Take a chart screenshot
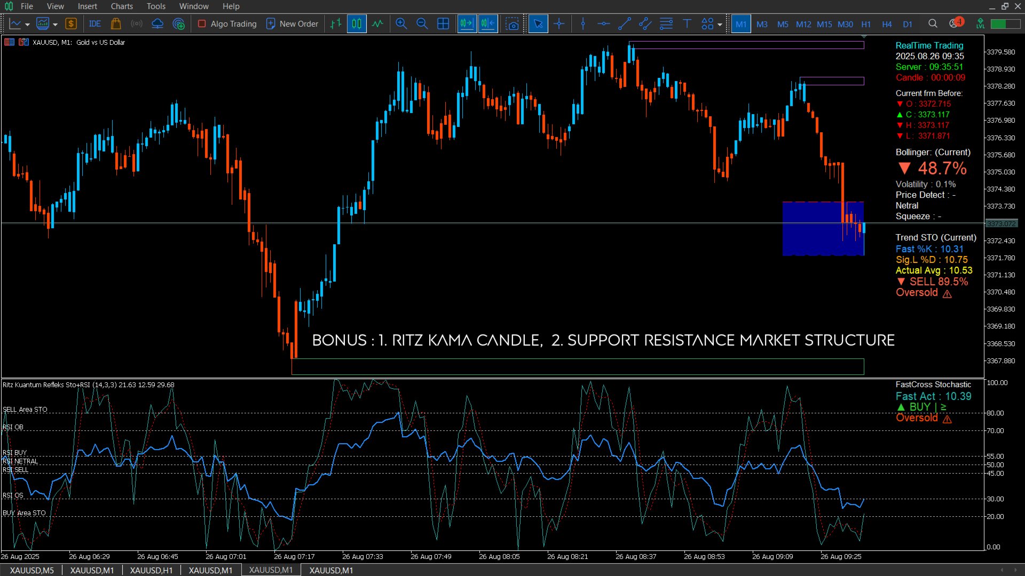The image size is (1025, 576). [x=512, y=24]
